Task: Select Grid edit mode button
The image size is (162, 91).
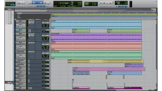Action: pyautogui.click(x=12, y=5)
